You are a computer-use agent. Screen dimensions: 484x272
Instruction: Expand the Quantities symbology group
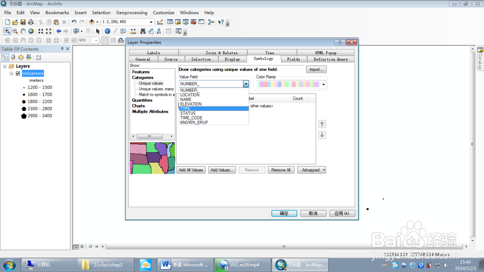[142, 100]
